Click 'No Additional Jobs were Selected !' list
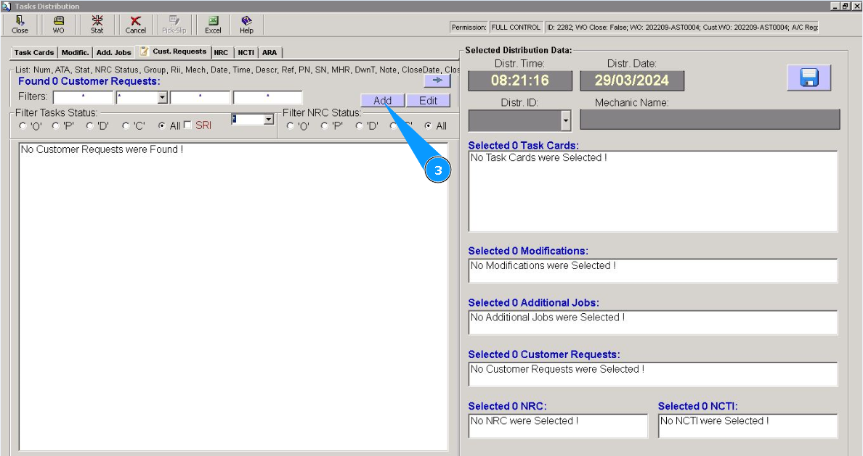The width and height of the screenshot is (863, 456). coord(653,322)
